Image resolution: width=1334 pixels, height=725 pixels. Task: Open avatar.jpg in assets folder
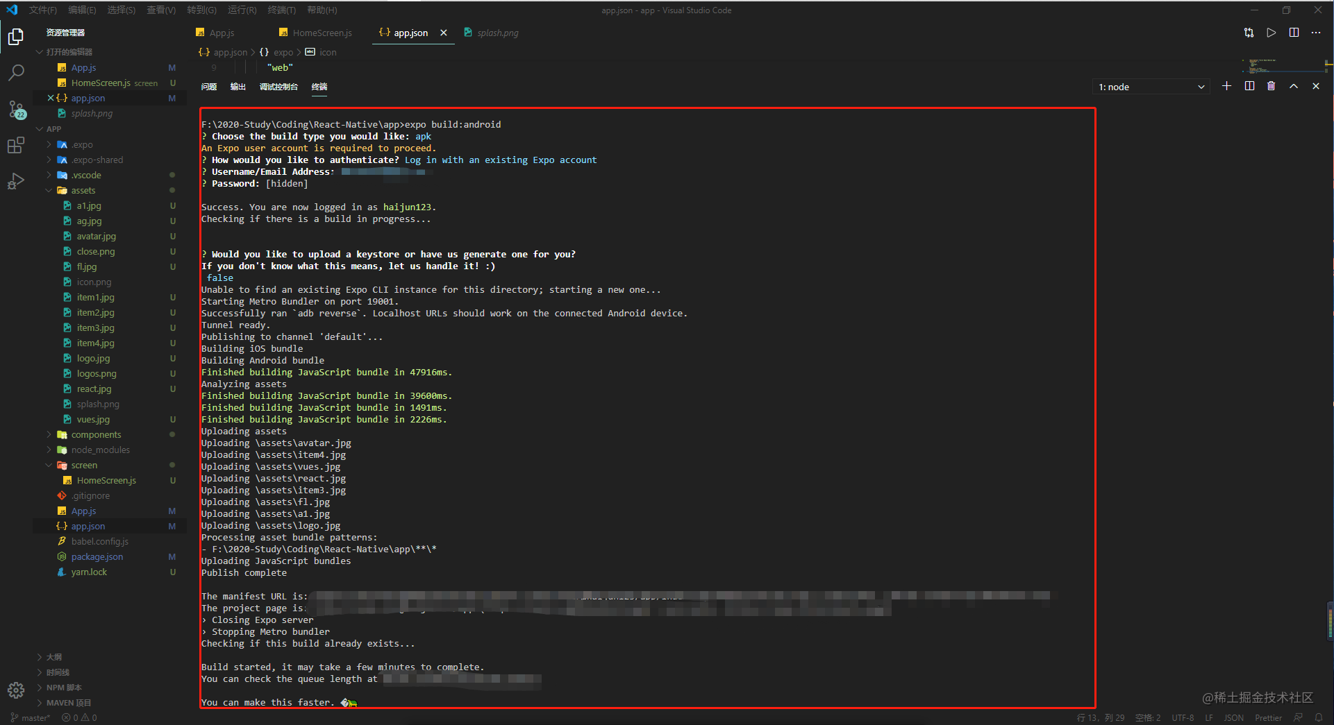[96, 237]
